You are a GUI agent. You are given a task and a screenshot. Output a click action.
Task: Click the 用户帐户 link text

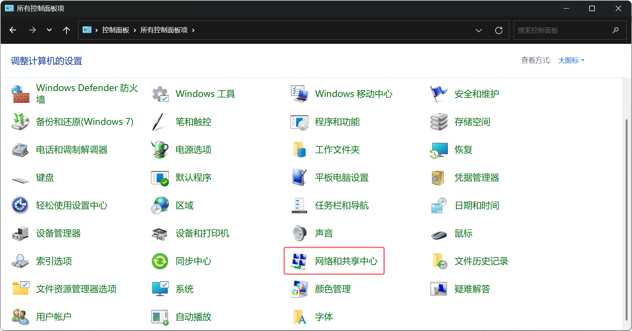pos(54,317)
